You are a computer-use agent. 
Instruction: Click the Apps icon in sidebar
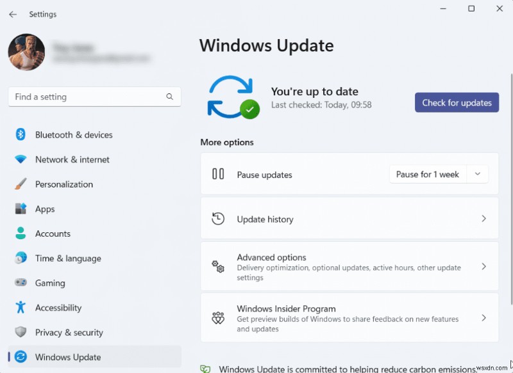tap(21, 209)
